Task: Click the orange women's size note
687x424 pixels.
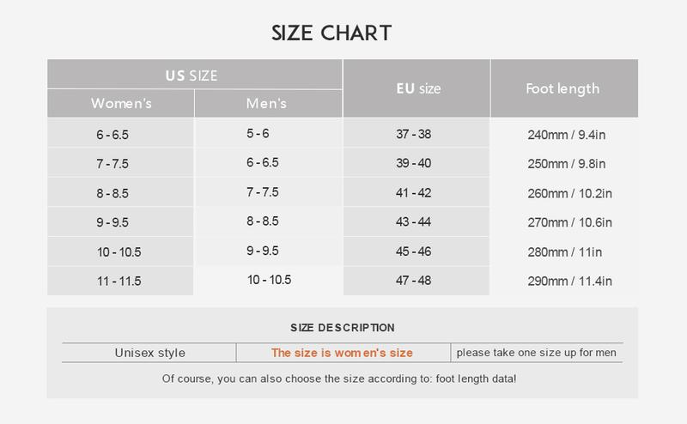Action: coord(342,353)
